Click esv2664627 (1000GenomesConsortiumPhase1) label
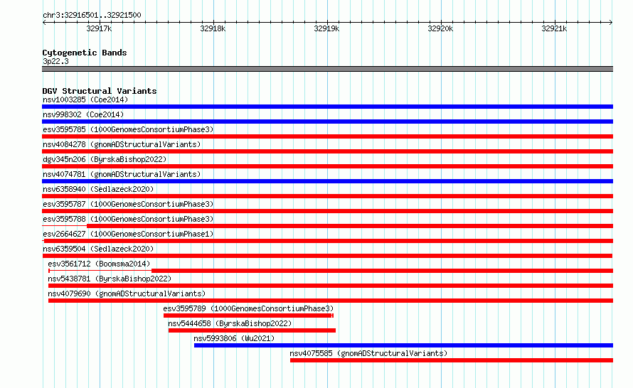Viewport: 633px width, 388px height. pyautogui.click(x=128, y=234)
